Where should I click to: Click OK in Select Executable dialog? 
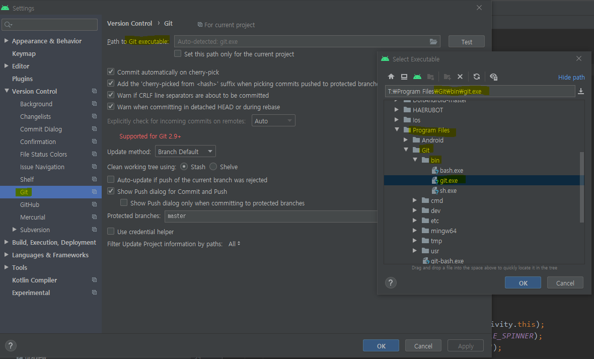523,283
